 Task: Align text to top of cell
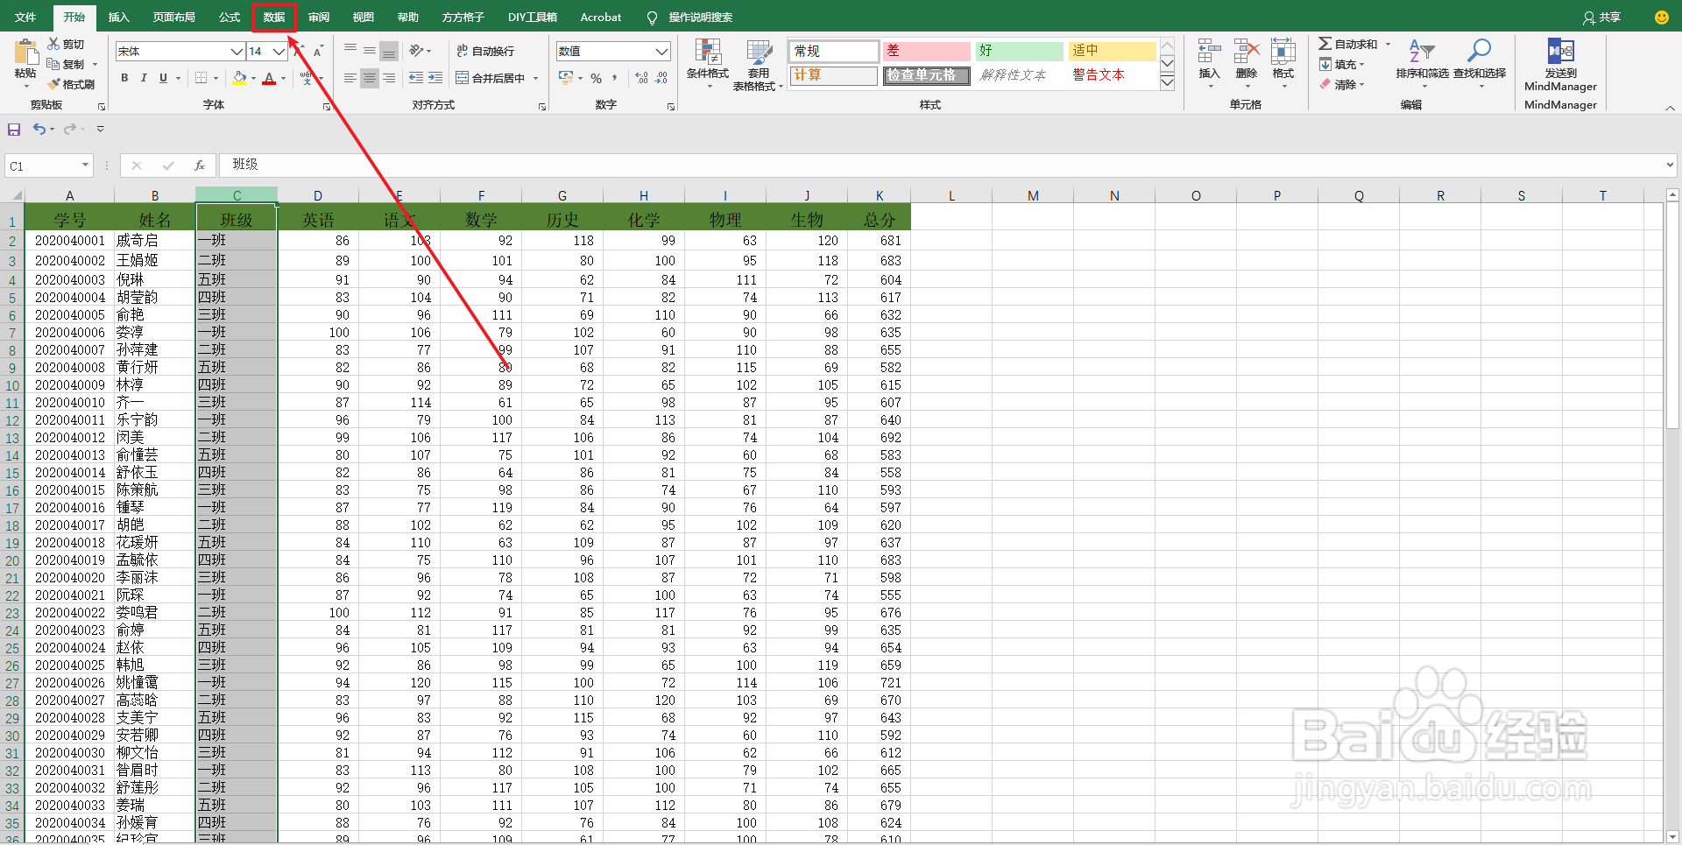coord(350,51)
